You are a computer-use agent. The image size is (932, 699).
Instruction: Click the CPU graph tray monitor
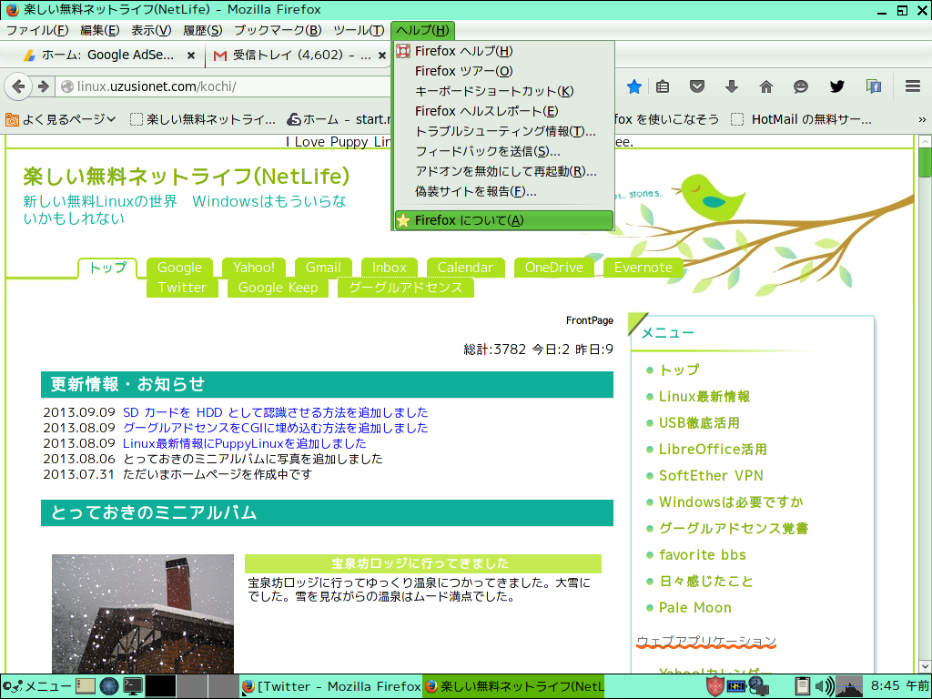[x=849, y=686]
